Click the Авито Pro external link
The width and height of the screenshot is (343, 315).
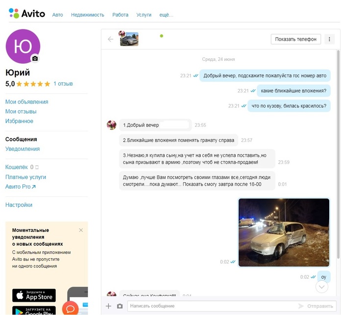coord(21,187)
